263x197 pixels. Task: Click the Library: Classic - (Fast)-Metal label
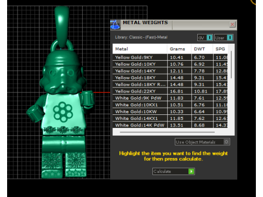(141, 37)
